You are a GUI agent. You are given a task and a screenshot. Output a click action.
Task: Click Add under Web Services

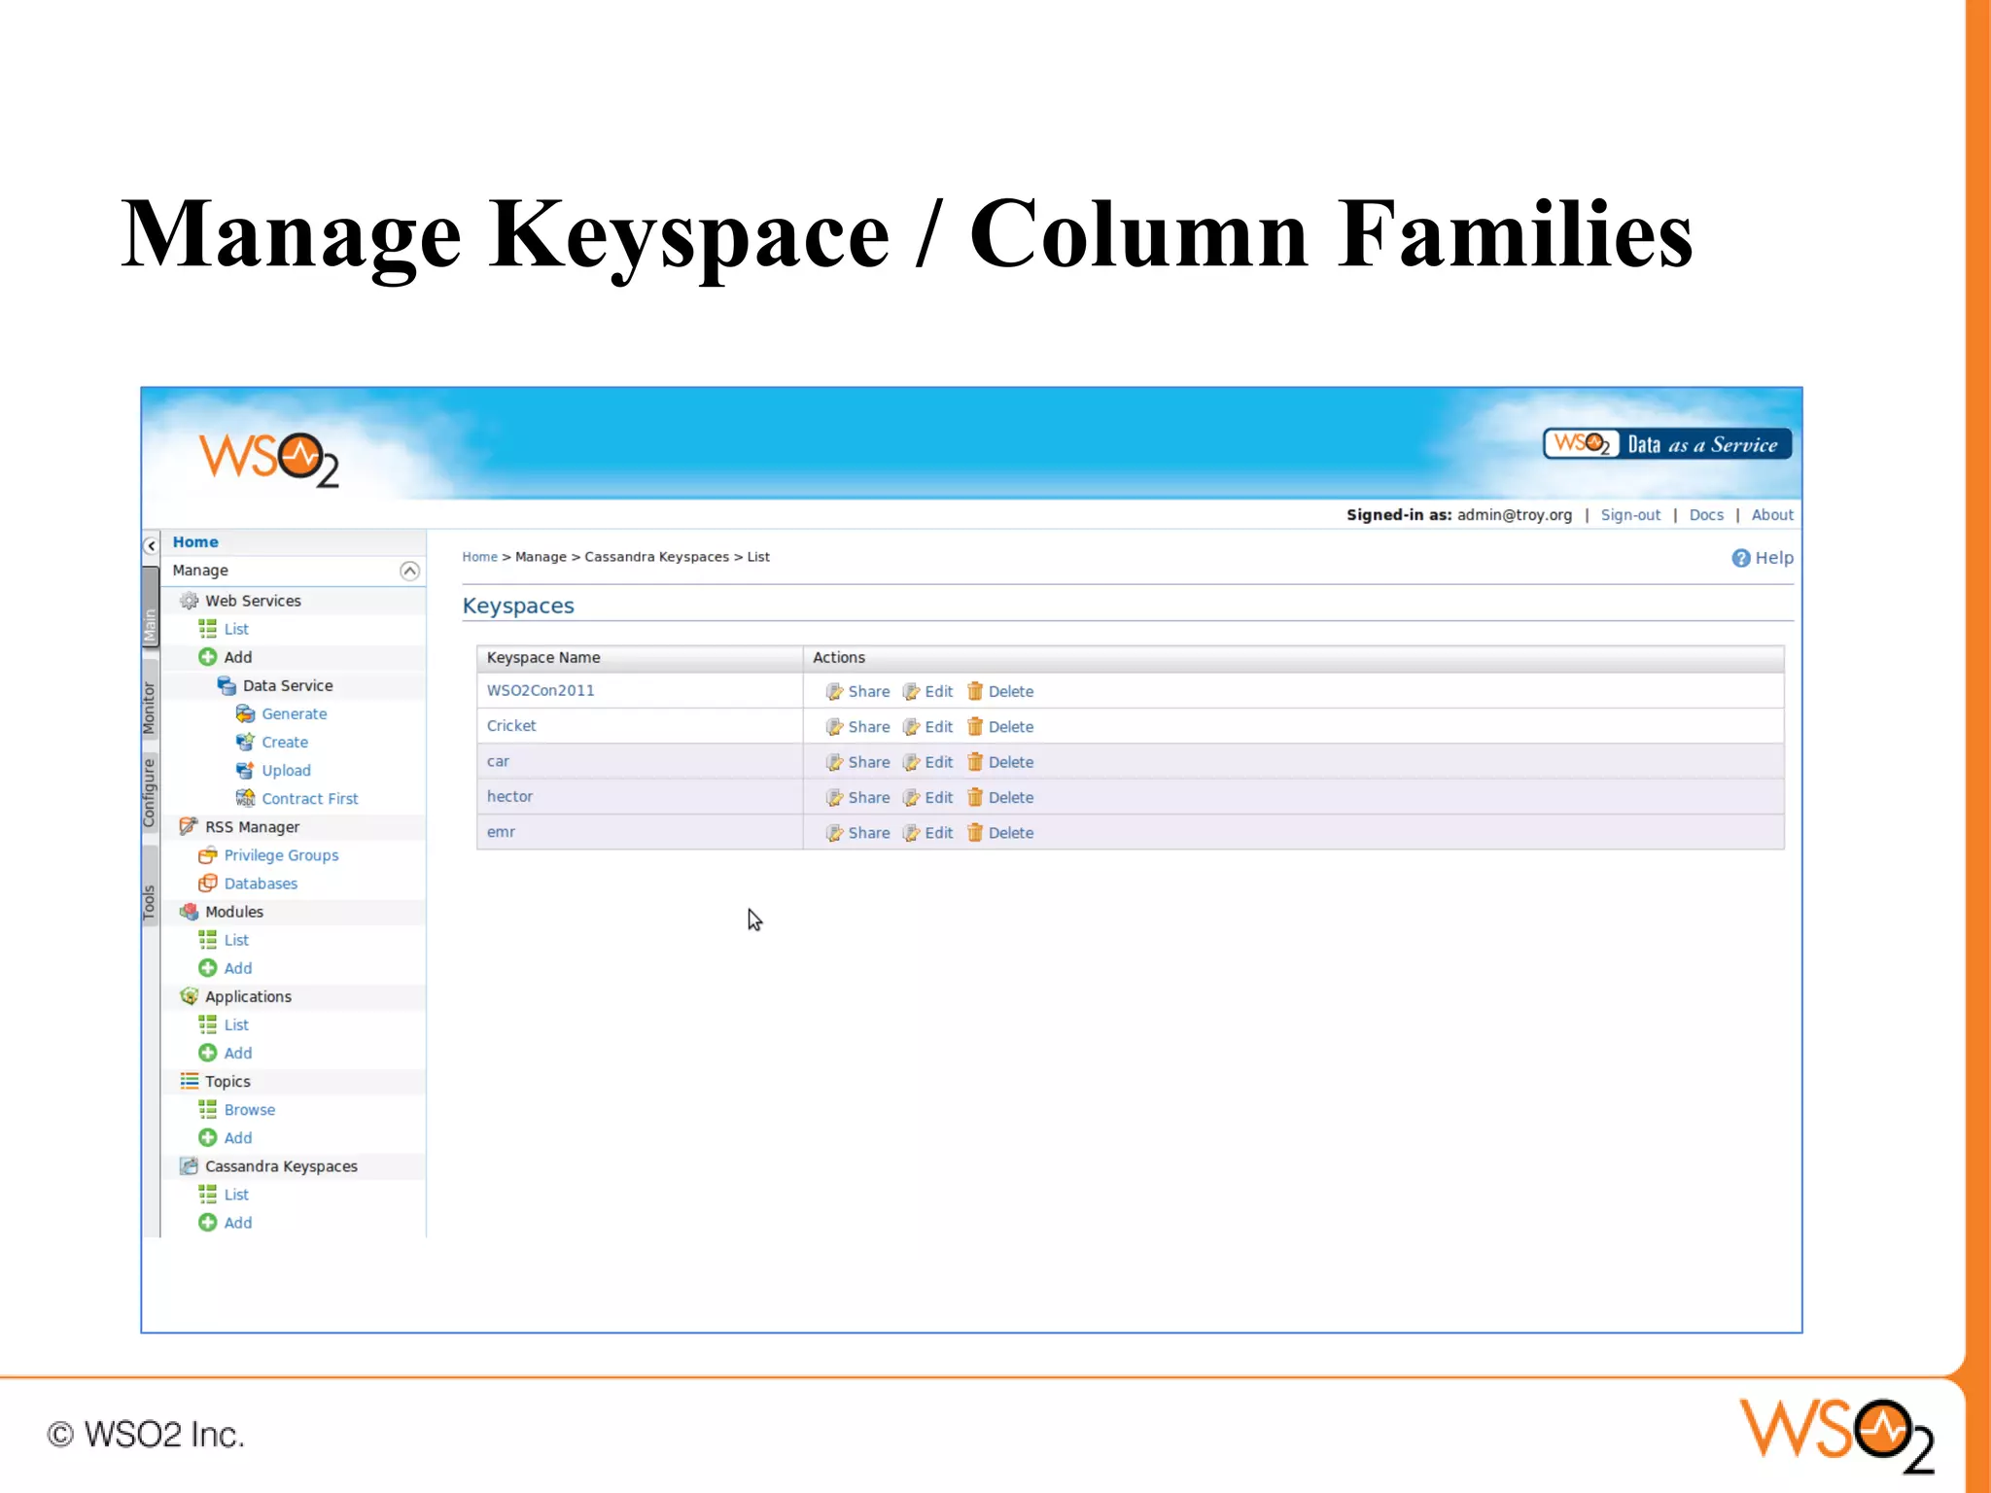pyautogui.click(x=238, y=657)
